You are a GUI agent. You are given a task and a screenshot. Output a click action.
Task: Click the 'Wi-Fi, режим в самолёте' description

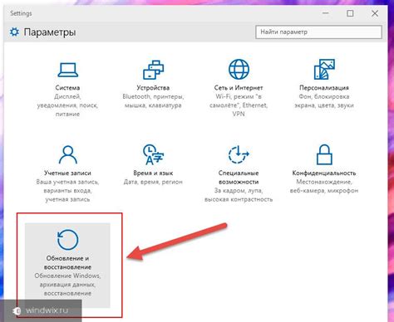239,105
